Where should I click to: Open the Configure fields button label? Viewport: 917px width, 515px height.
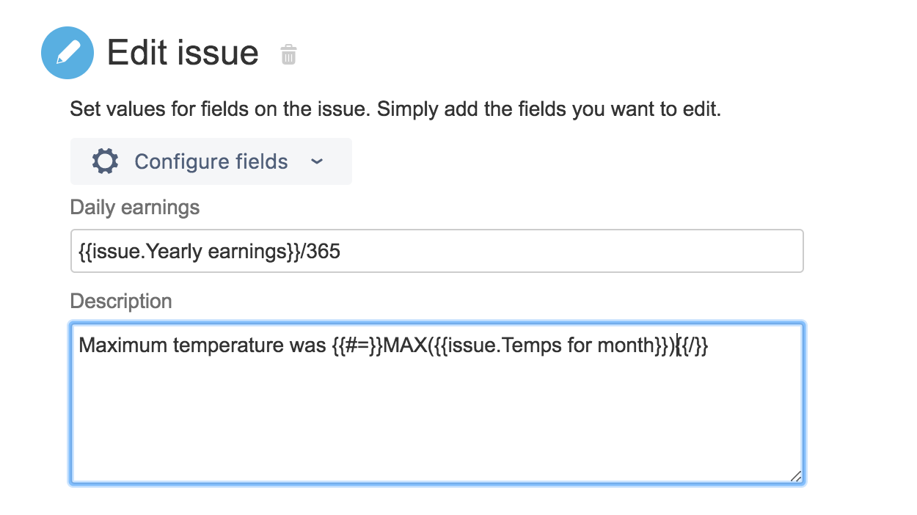click(x=211, y=161)
